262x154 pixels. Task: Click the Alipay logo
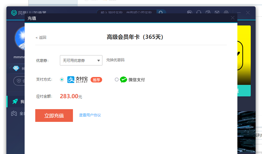[78, 80]
